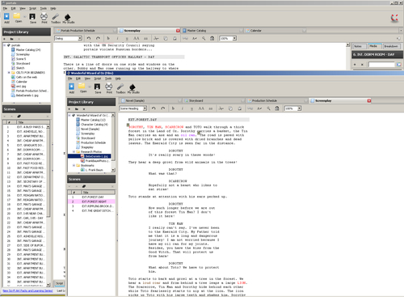Image resolution: width=404 pixels, height=297 pixels.
Task: Select EXT. FOREST. NIGHT scene row
Action: 91,202
